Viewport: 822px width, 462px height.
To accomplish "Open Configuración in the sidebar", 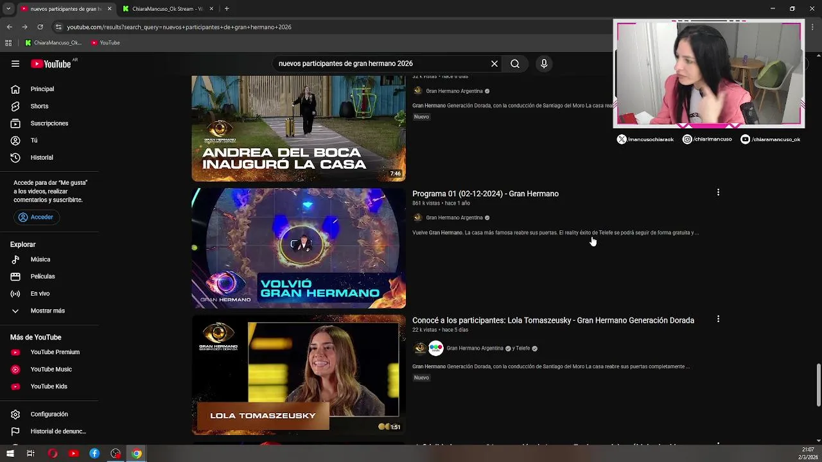I will coord(49,414).
